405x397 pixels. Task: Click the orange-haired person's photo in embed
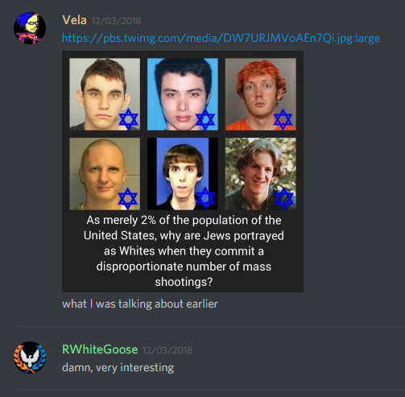tap(261, 94)
